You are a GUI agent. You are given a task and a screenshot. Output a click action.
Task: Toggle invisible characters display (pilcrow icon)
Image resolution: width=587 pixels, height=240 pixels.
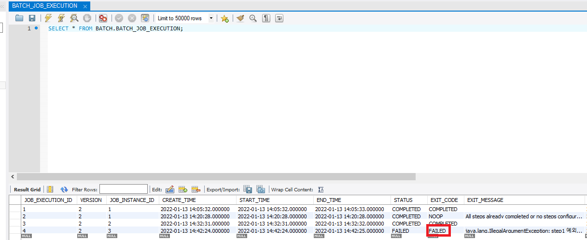click(266, 18)
